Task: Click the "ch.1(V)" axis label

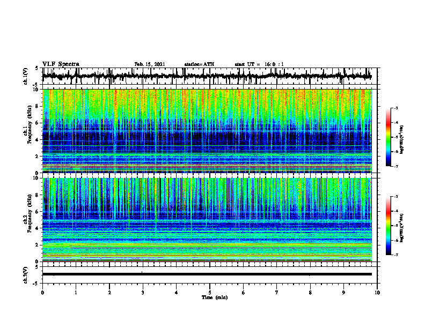Action: click(26, 76)
